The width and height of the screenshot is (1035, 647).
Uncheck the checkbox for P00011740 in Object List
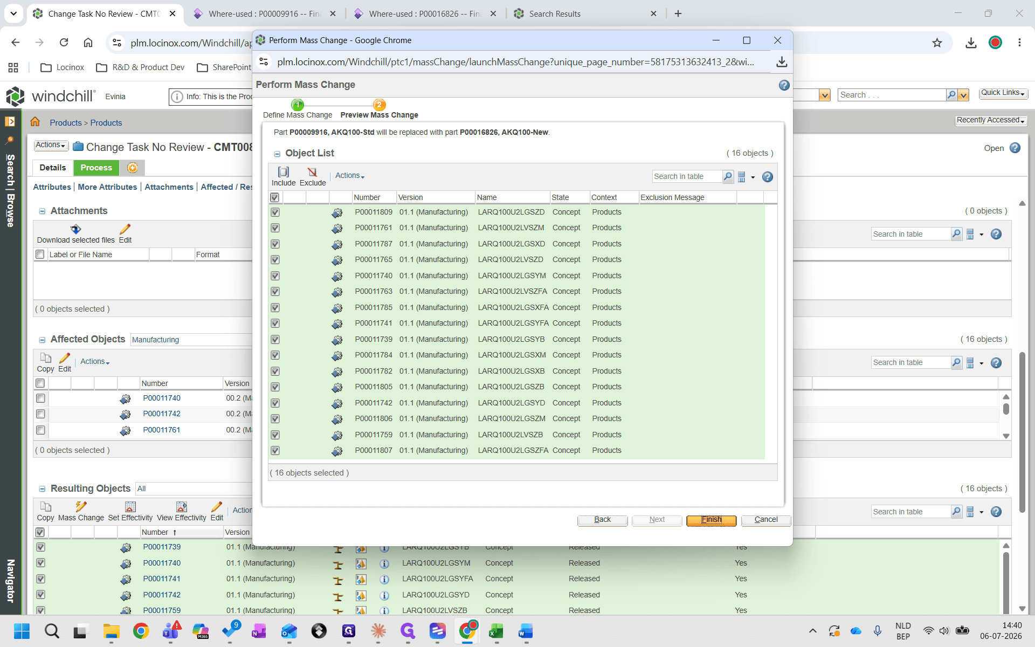coord(275,276)
